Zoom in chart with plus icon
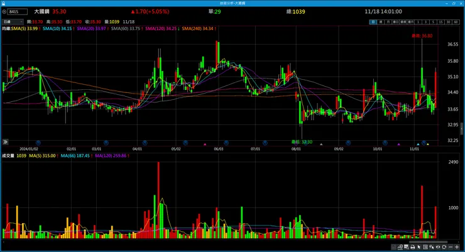This screenshot has height=252, width=465. tap(457, 247)
